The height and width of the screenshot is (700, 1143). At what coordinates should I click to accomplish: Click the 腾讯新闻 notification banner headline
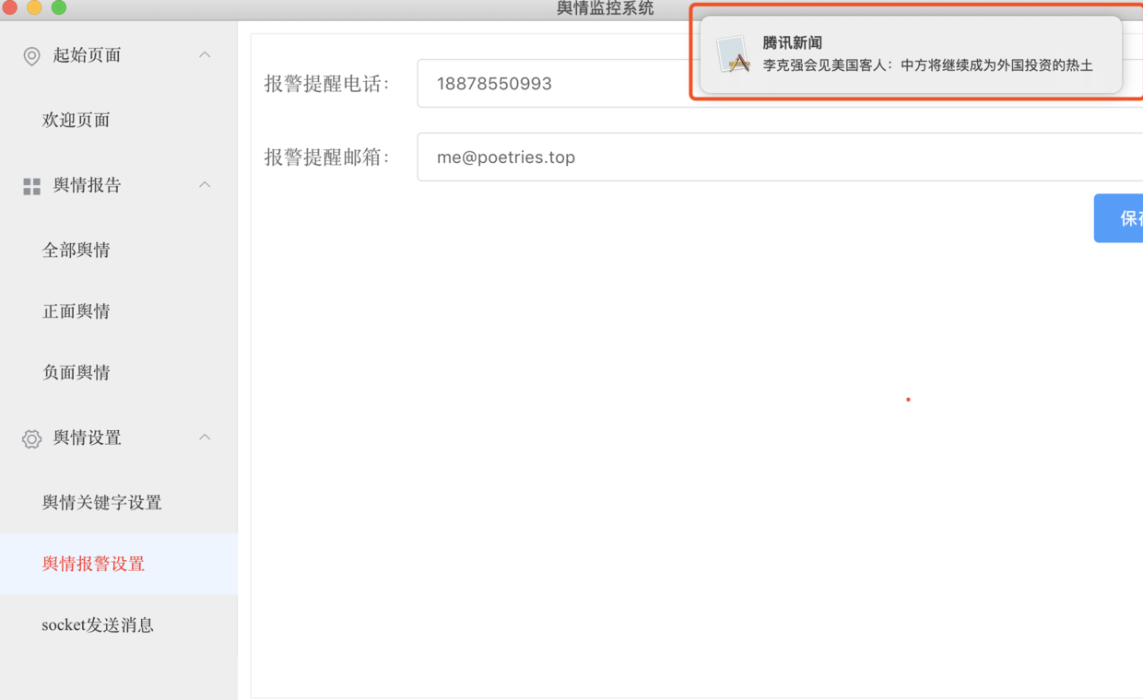[795, 42]
